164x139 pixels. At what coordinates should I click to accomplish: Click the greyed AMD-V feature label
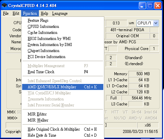tap(135, 118)
